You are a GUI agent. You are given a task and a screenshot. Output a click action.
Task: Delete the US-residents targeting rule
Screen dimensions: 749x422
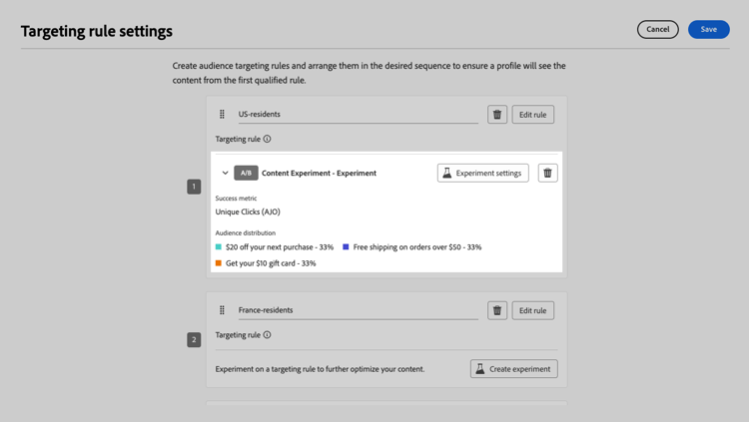497,115
